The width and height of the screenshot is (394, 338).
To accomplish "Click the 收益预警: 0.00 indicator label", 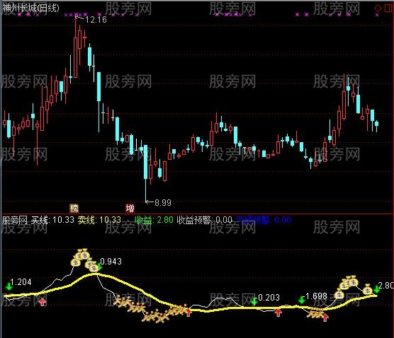I will point(204,220).
